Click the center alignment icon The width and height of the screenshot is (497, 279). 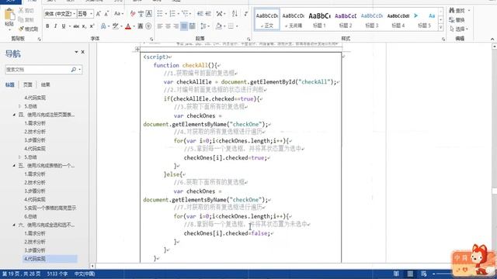tap(168, 26)
